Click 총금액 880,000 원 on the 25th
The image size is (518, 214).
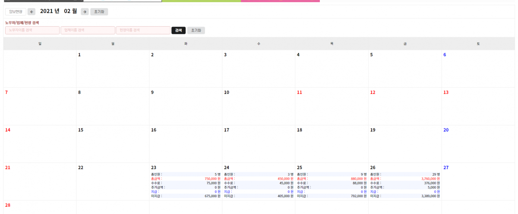pos(332,179)
